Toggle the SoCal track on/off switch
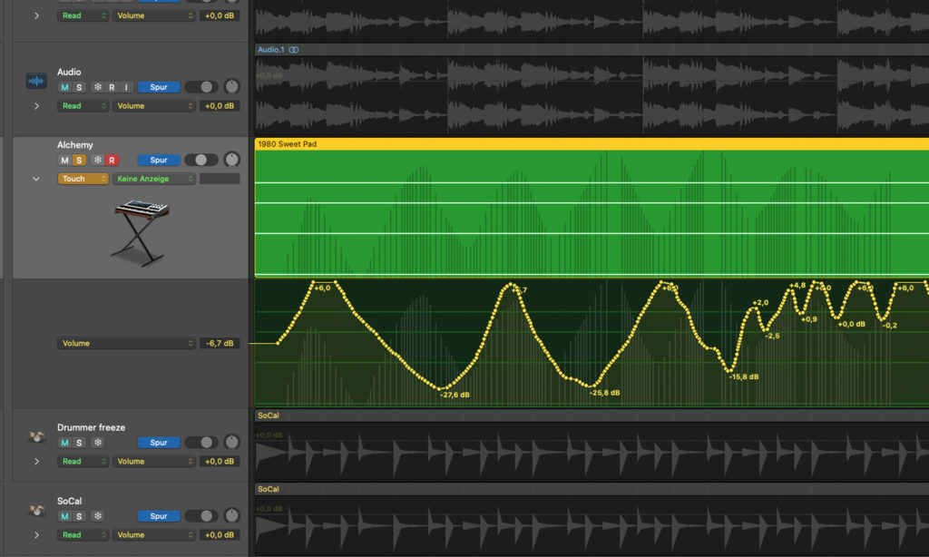The image size is (929, 557). pos(201,516)
